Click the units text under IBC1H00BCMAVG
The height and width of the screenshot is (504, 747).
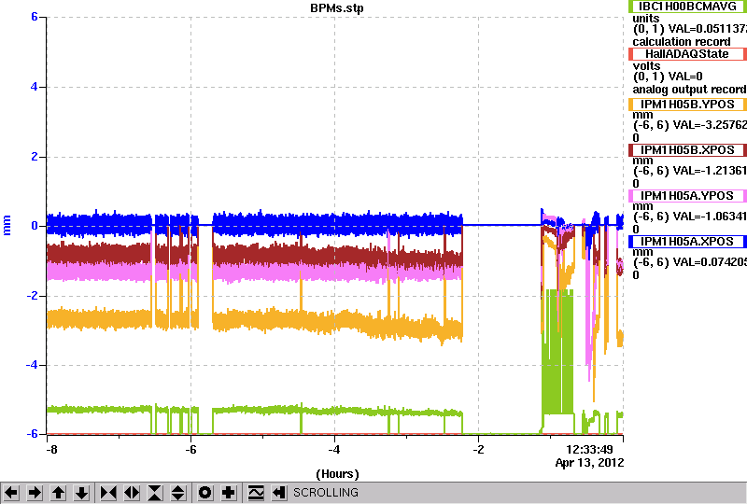pos(646,19)
